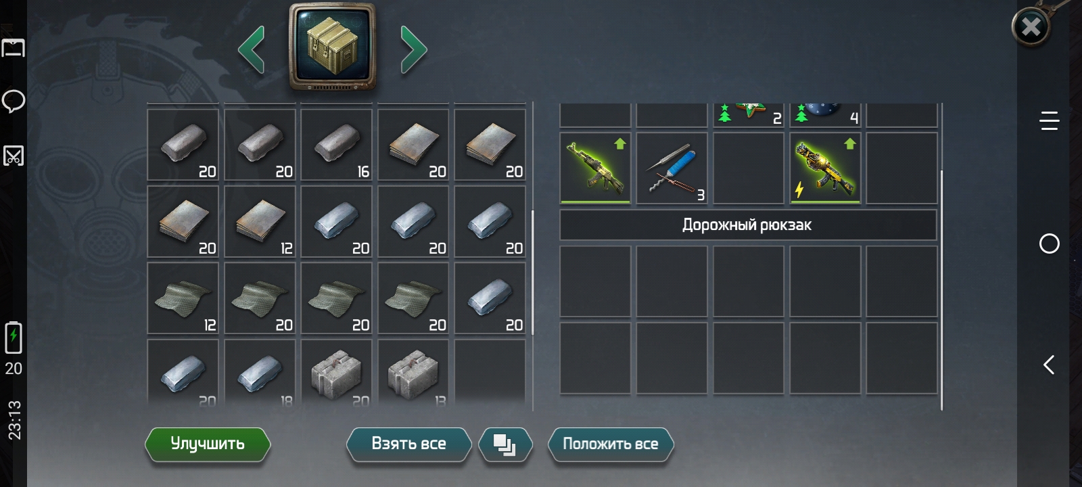
Task: Click the storage crate thumbnail at top
Action: point(332,47)
